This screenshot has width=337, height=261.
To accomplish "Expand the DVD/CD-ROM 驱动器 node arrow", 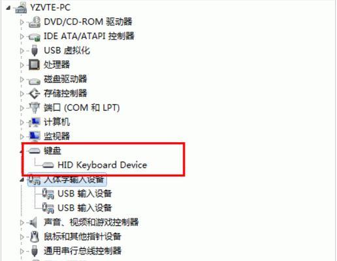I will [x=22, y=22].
